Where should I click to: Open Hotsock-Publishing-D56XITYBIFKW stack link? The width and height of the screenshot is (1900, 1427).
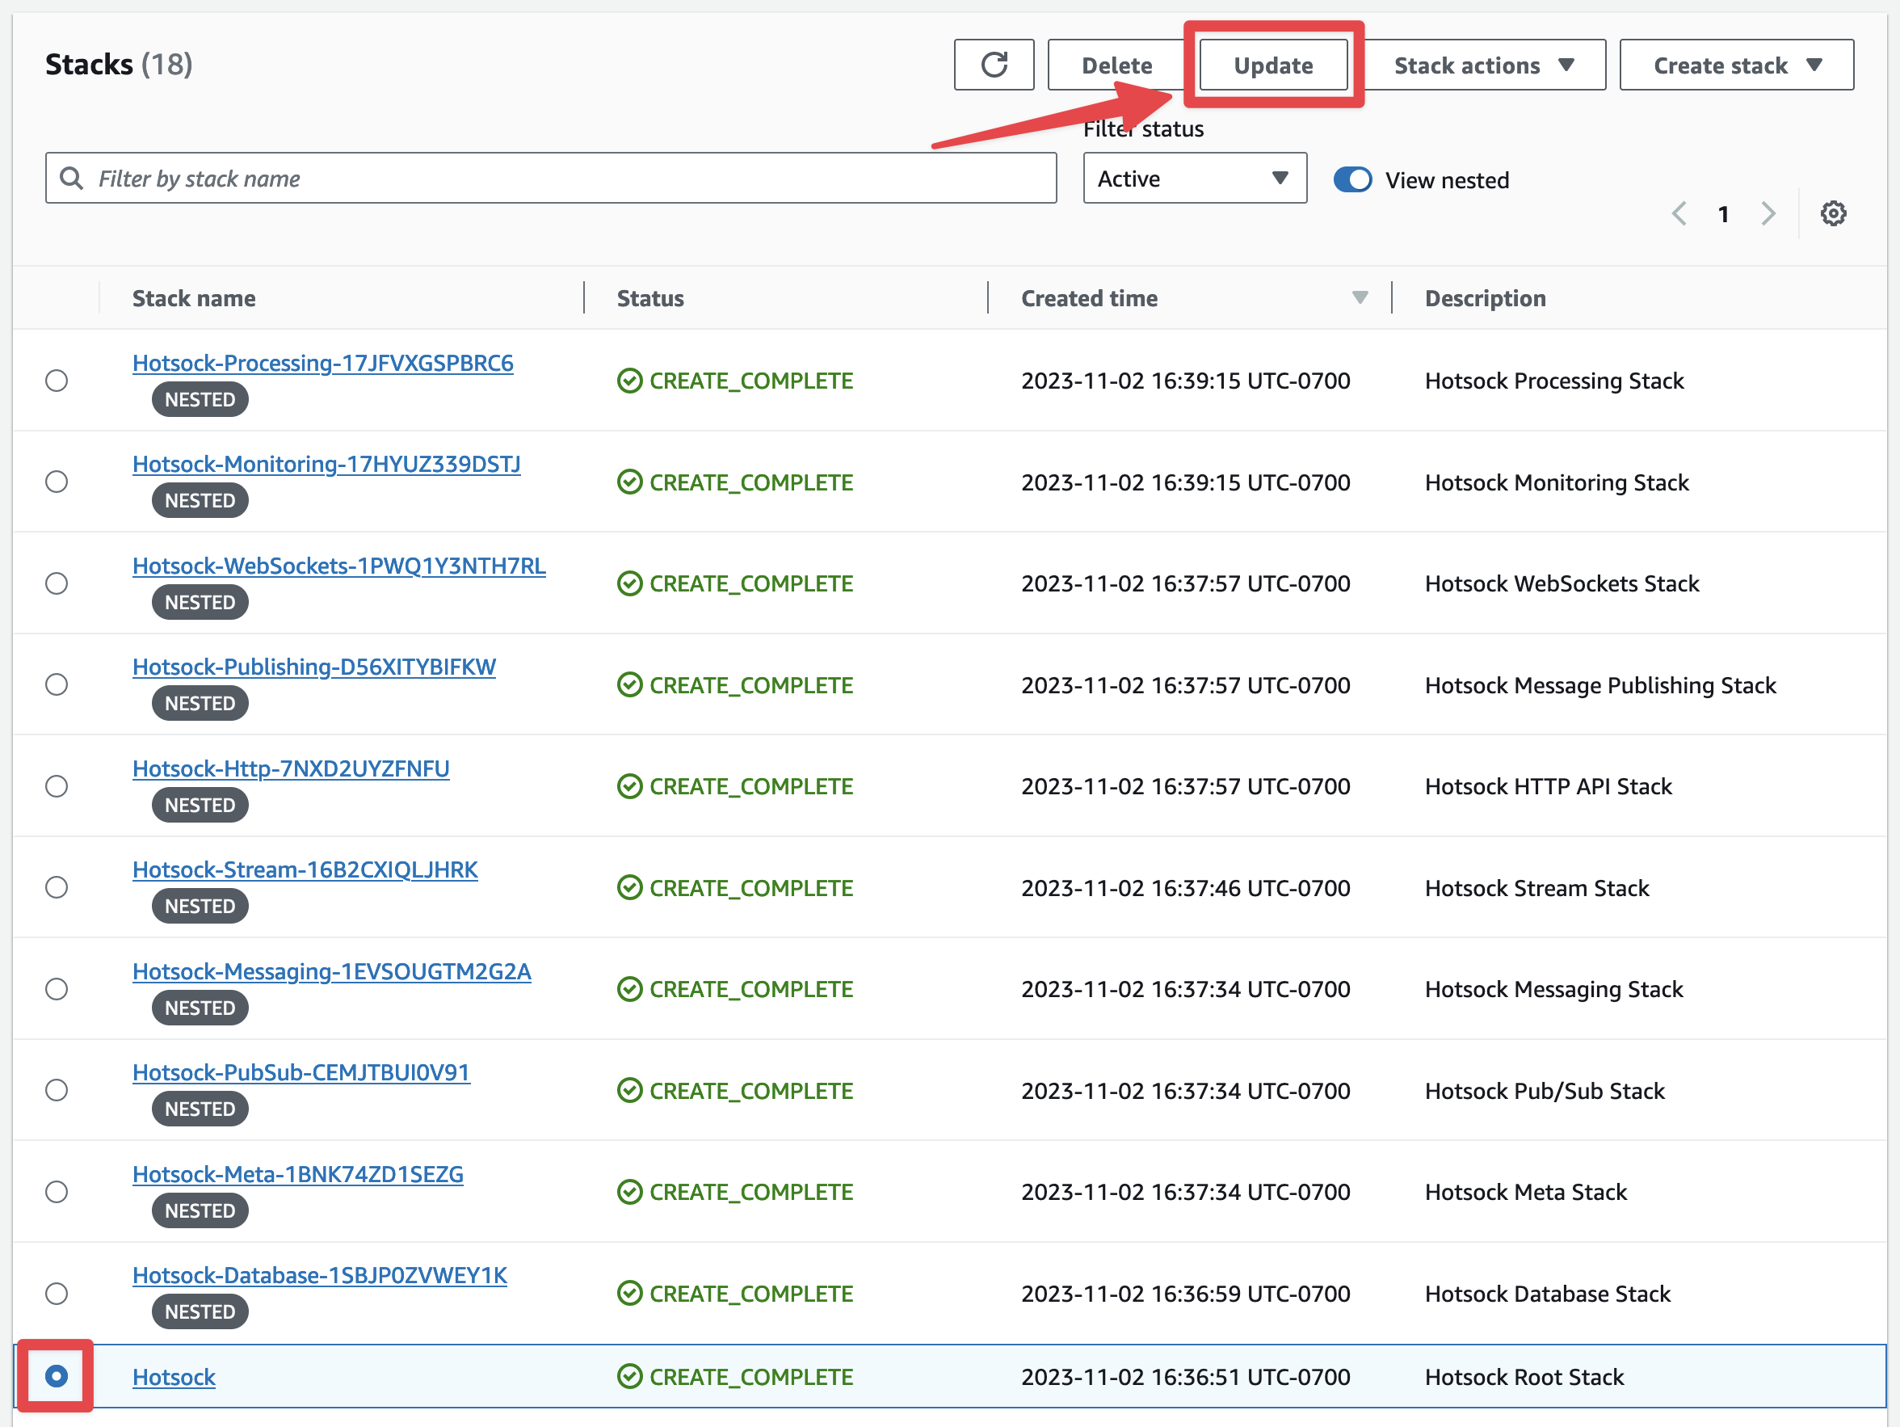pyautogui.click(x=314, y=667)
